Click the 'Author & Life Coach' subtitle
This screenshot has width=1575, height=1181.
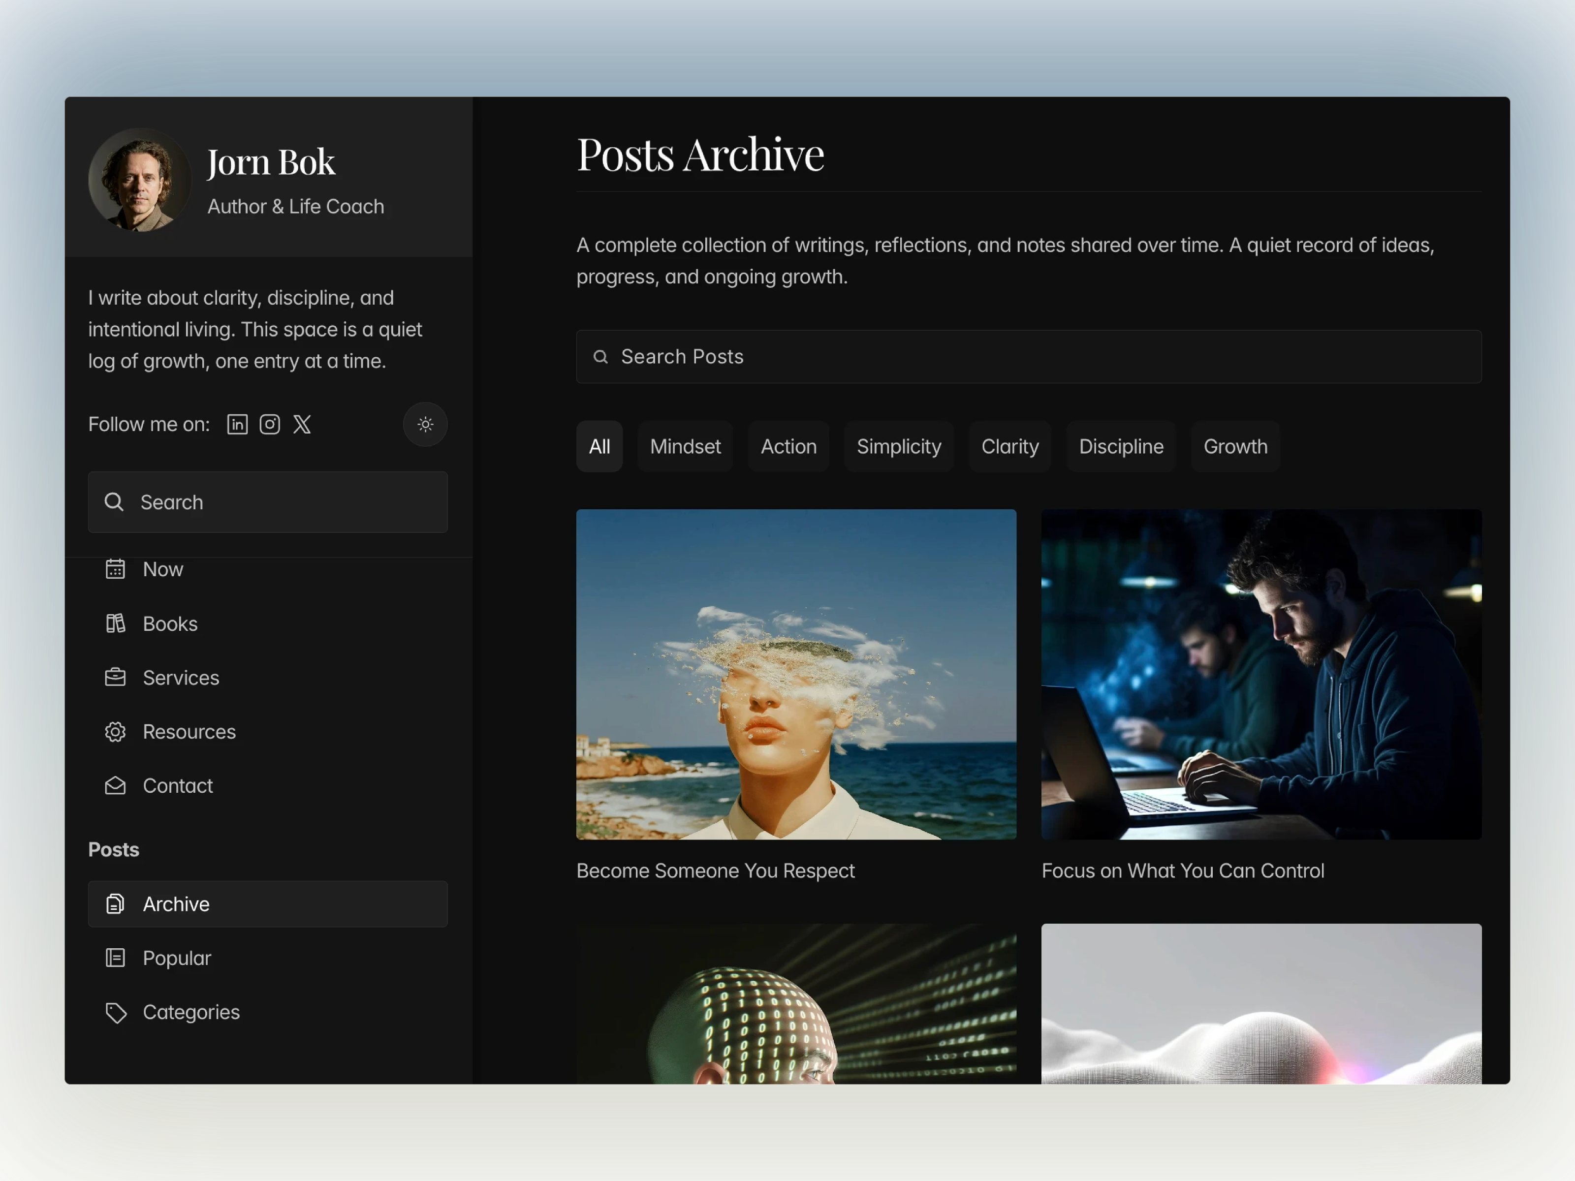pos(295,207)
